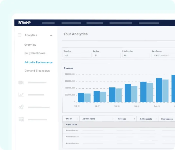The image size is (175, 150).
Task: Open the Overview page
Action: click(x=30, y=45)
